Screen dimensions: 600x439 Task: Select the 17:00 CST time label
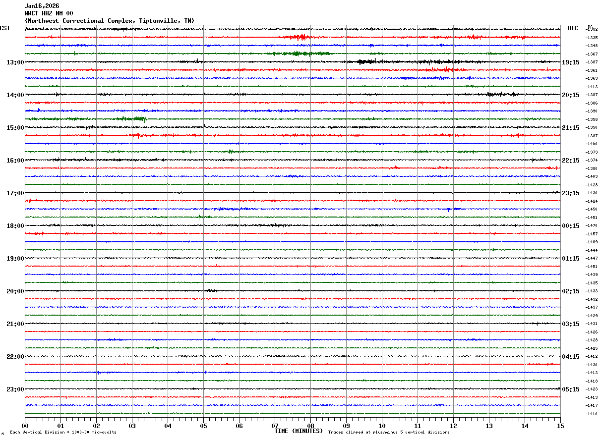tap(15, 193)
